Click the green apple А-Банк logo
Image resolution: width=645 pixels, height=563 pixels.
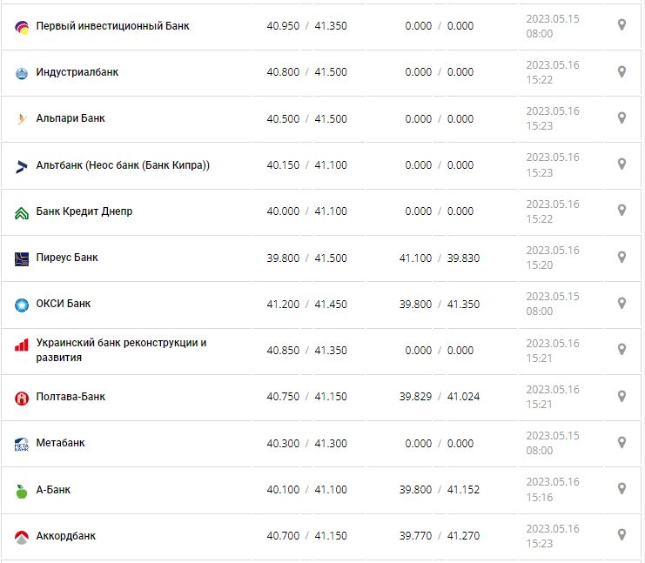[x=22, y=491]
